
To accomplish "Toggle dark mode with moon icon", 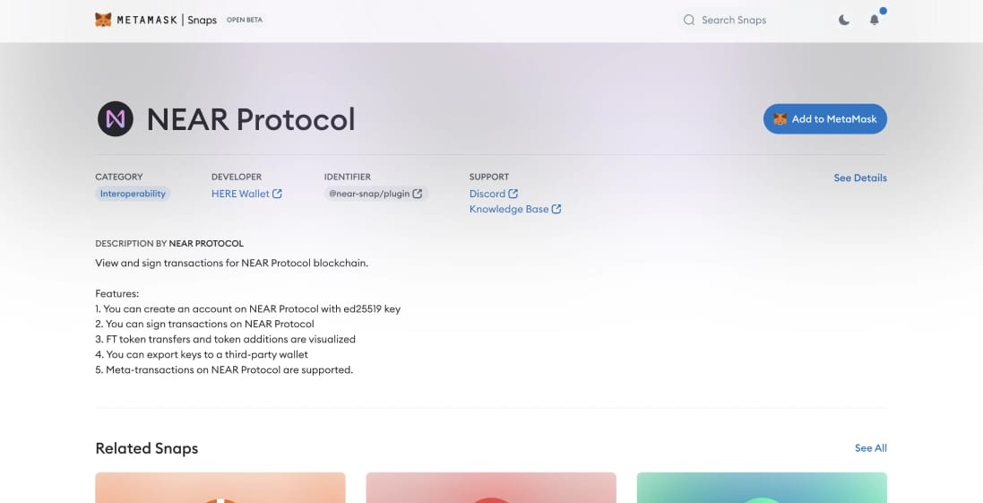I will tap(844, 20).
